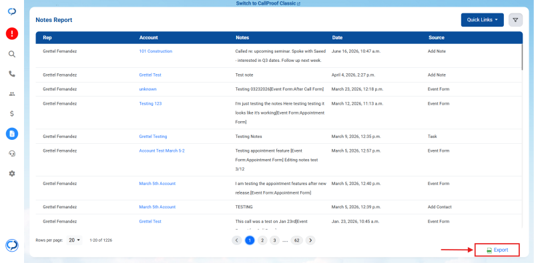Screen dimensions: 534x263
Task: Select date March 9, 2026, 12:35 p.m.
Action: [356, 136]
